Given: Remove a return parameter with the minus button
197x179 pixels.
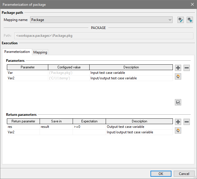Looking at the screenshot, I should 187,122.
